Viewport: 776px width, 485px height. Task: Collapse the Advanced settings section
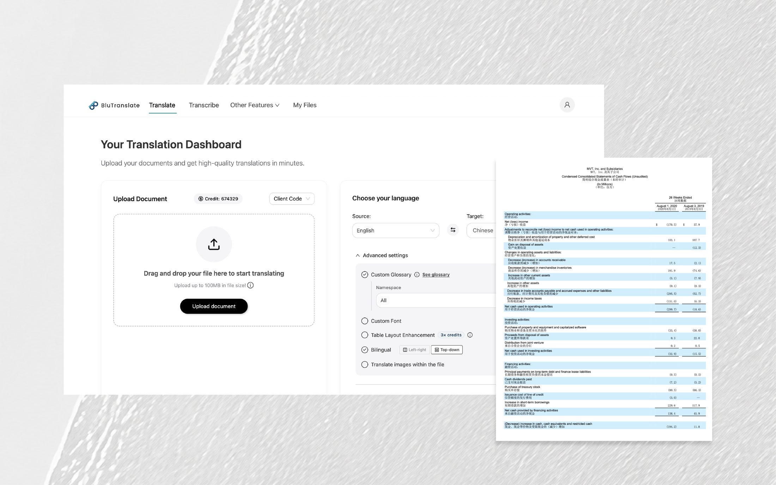click(382, 255)
